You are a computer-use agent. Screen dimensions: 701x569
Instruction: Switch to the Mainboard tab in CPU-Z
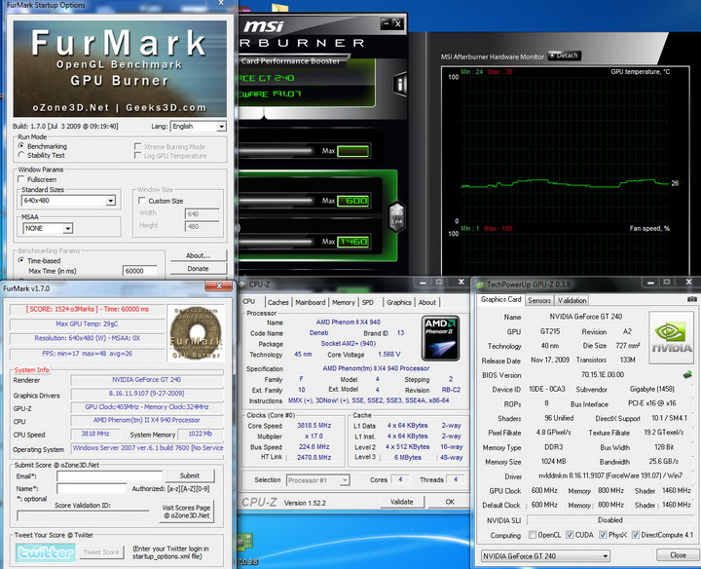[311, 302]
